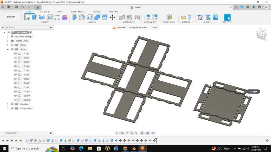Click the X Angle label
The height and width of the screenshot is (152, 271).
pyautogui.click(x=253, y=92)
